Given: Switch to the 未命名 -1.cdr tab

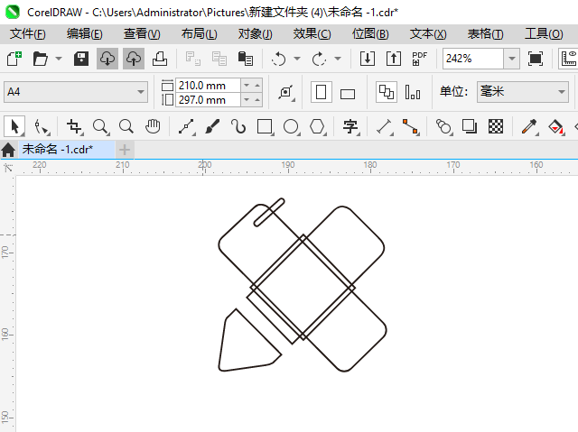Looking at the screenshot, I should pos(66,150).
